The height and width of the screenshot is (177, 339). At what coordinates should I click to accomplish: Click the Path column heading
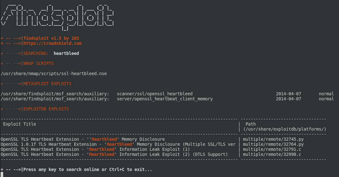pyautogui.click(x=251, y=124)
